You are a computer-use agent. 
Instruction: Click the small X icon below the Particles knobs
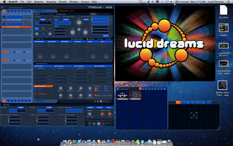(x=95, y=101)
